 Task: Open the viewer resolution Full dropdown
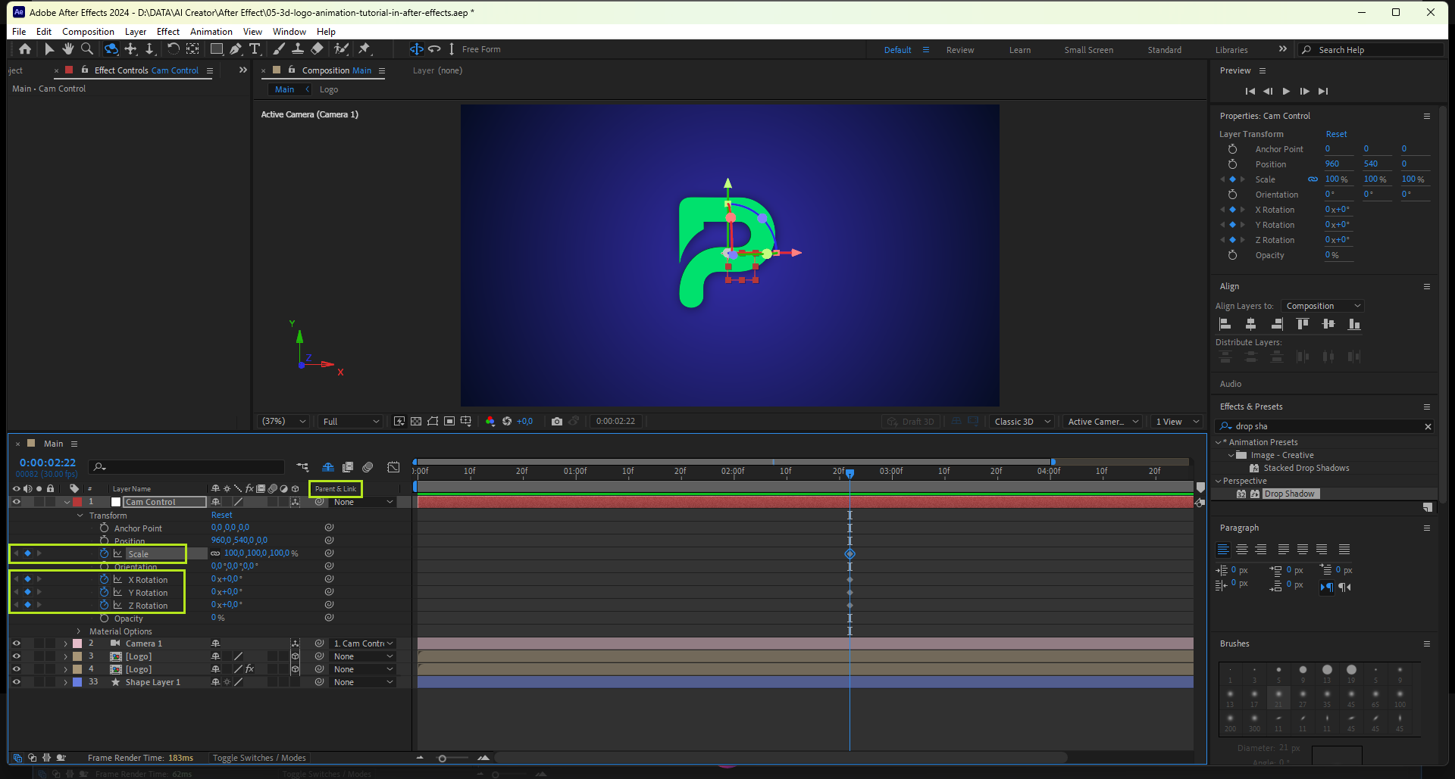[x=351, y=422]
